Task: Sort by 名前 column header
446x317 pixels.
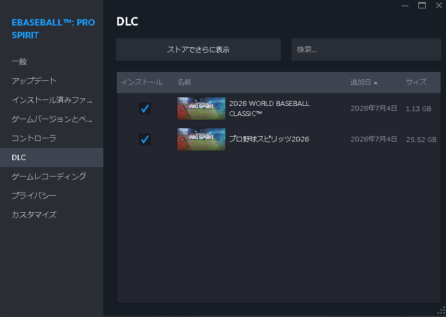Action: [x=184, y=82]
